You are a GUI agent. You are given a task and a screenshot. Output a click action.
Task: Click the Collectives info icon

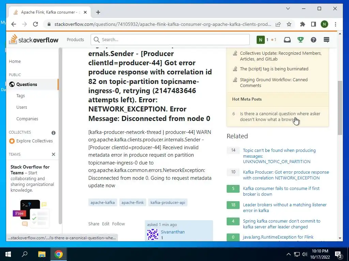click(54, 133)
